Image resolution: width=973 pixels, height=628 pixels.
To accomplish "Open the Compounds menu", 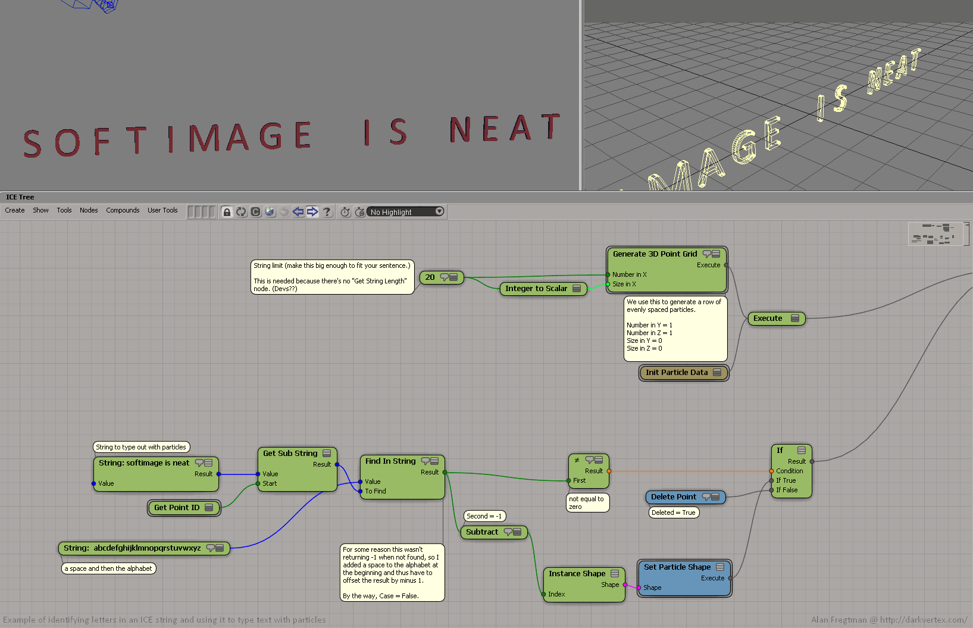I will 123,210.
